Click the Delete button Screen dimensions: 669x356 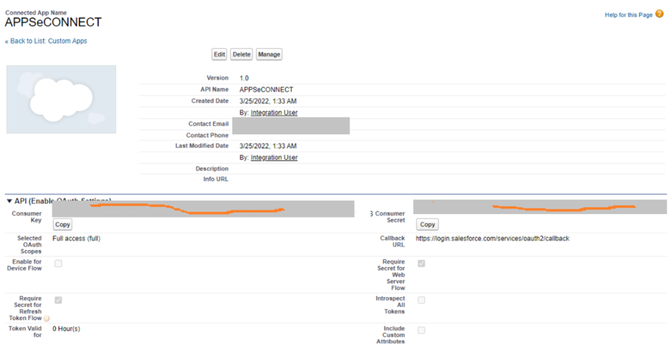click(242, 54)
